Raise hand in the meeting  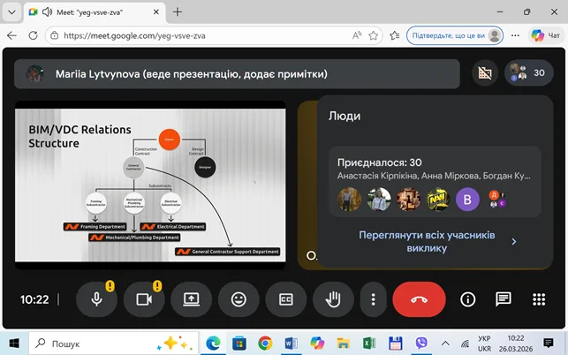pyautogui.click(x=333, y=299)
